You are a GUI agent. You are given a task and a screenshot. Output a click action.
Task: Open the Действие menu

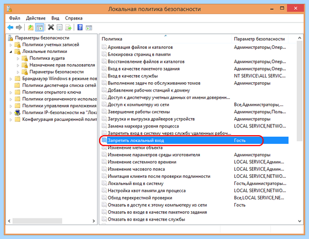tap(36, 19)
